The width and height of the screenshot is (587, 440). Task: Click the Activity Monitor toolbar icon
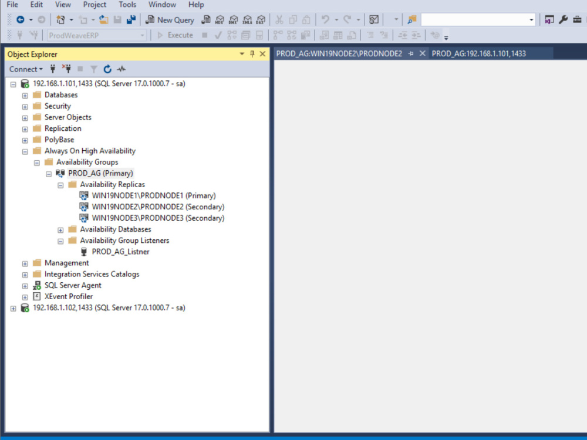[373, 19]
